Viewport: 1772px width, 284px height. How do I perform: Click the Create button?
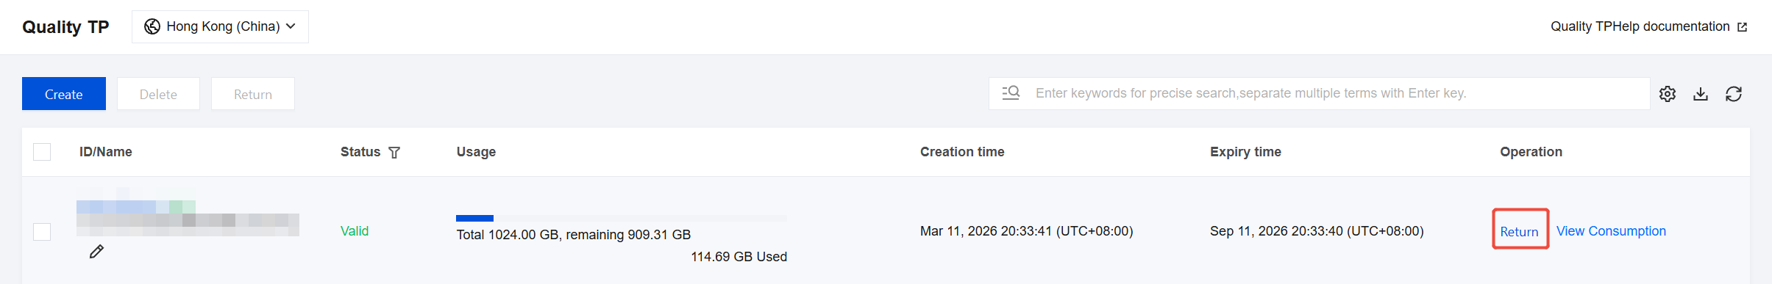click(x=64, y=94)
